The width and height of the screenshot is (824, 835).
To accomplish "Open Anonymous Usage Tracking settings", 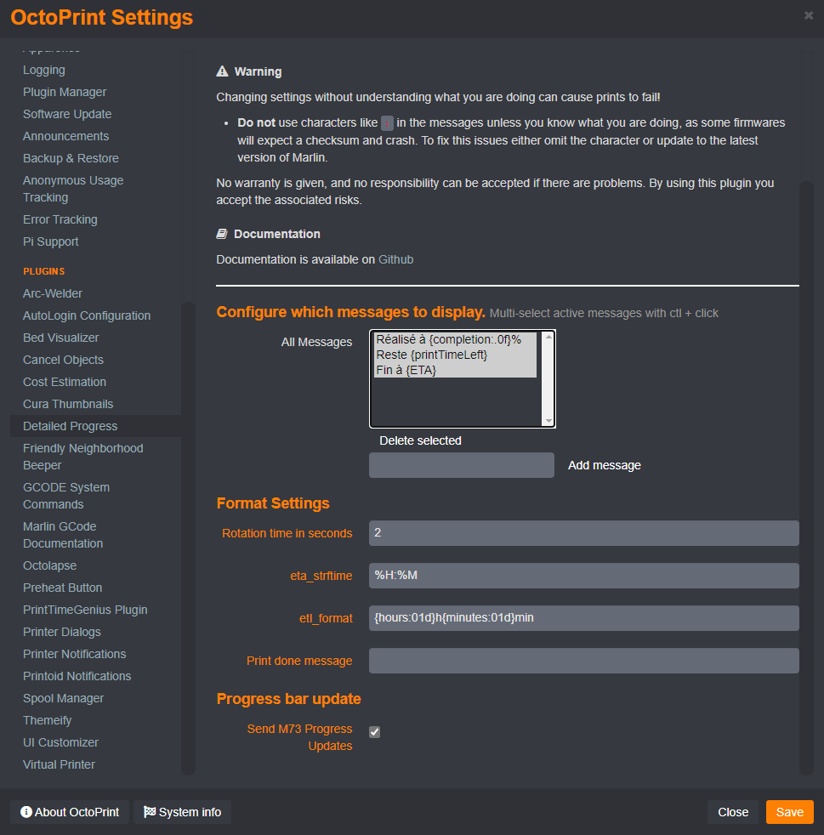I will point(73,189).
